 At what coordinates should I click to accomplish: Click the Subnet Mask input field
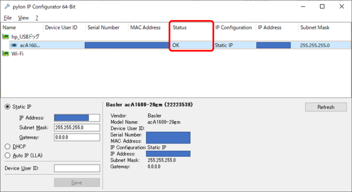(x=77, y=128)
